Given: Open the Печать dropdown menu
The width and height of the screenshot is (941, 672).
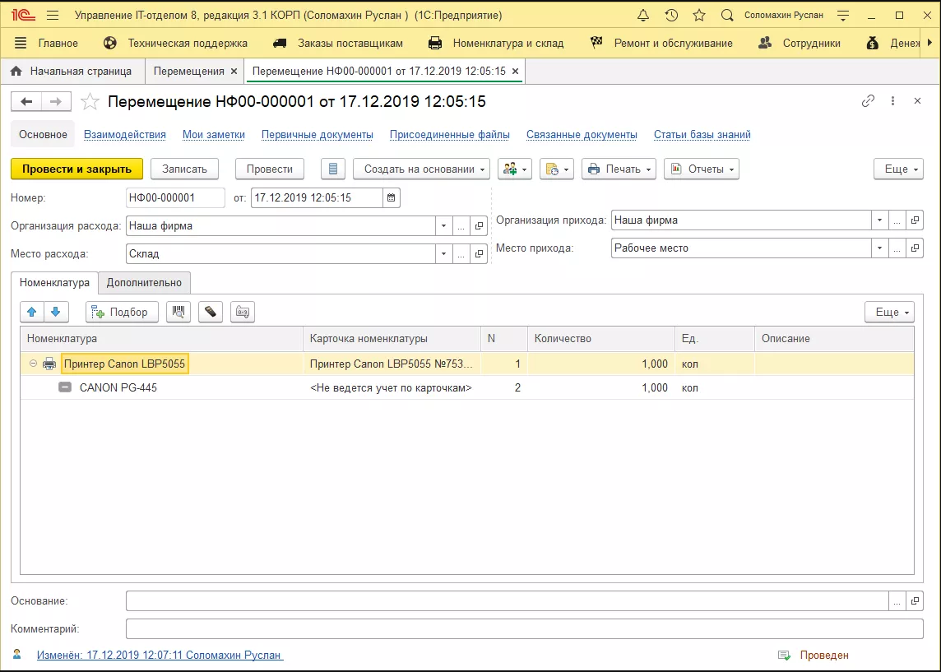Looking at the screenshot, I should click(619, 169).
